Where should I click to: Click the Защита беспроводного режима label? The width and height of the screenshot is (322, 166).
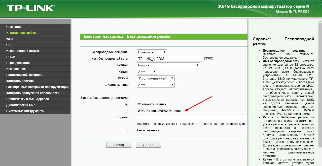[104, 98]
